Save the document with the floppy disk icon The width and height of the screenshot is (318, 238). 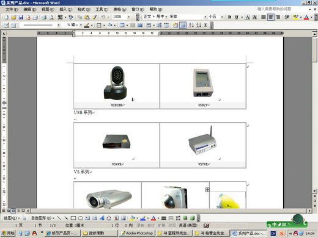tap(21, 17)
